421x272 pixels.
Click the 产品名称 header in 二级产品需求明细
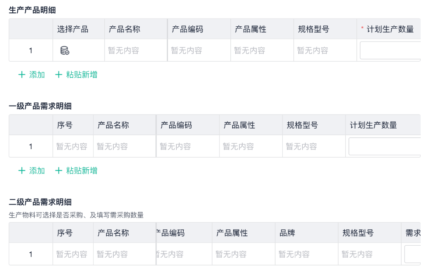coord(113,233)
